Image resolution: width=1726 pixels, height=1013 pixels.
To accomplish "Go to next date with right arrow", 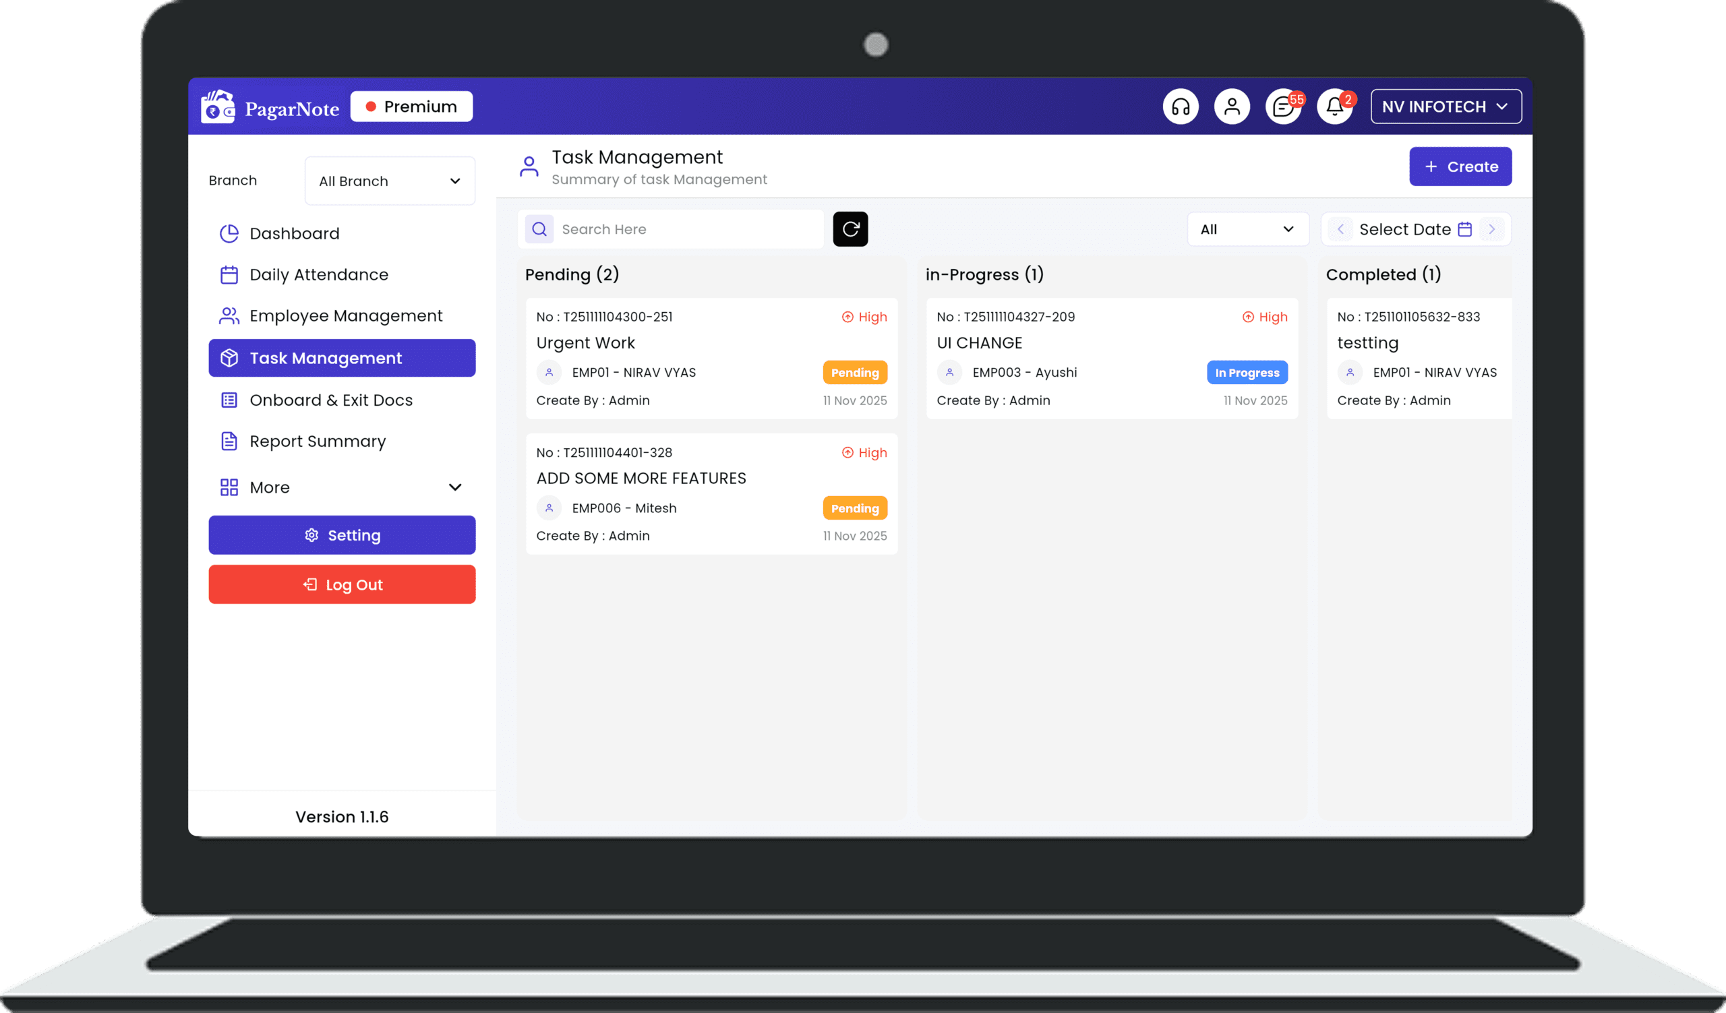I will point(1491,229).
